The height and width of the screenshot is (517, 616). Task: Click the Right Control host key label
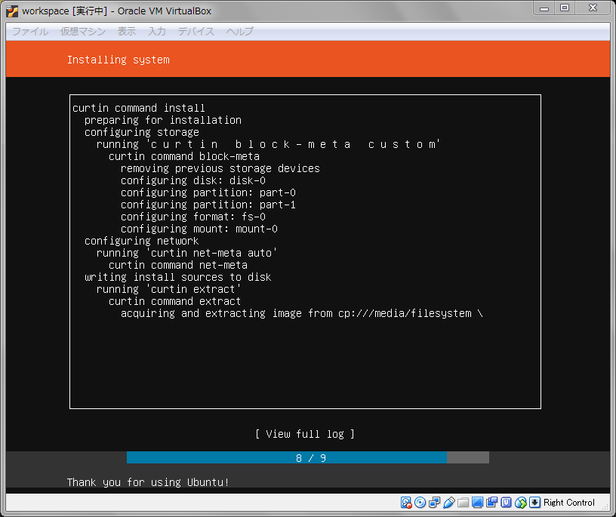(569, 503)
